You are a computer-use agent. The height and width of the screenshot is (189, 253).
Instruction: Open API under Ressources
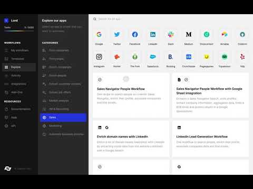19,126
